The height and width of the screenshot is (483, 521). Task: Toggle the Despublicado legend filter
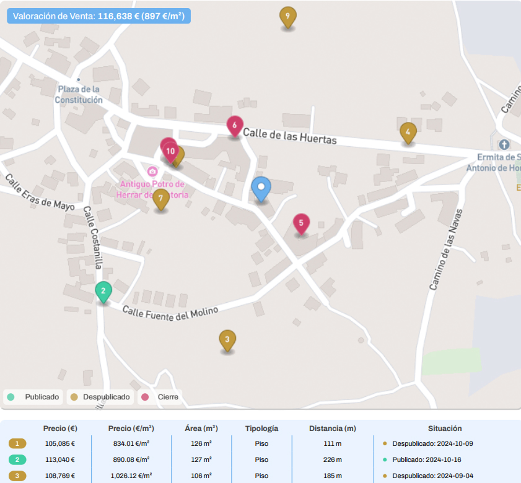click(99, 397)
